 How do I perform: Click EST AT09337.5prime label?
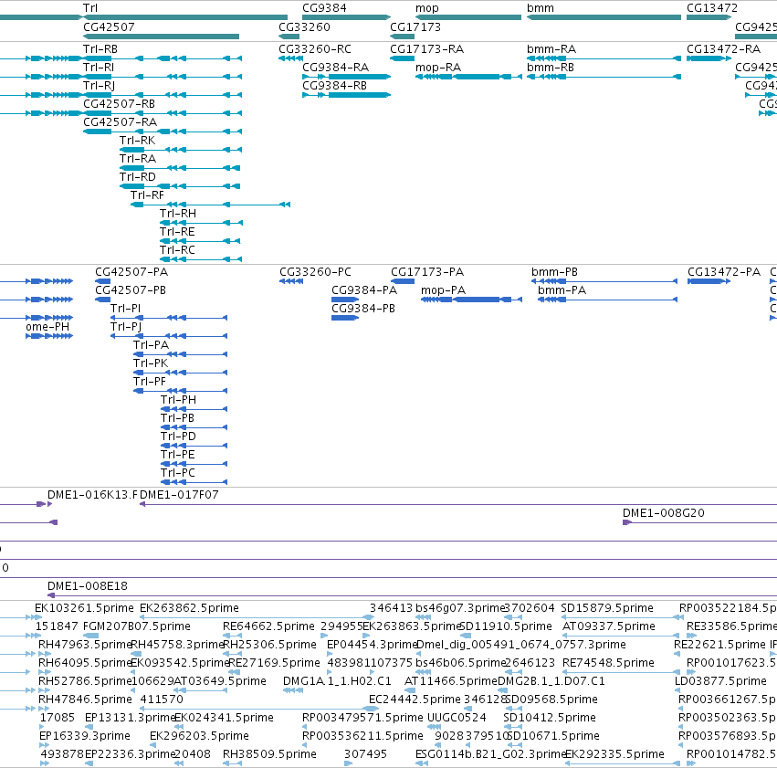608,626
